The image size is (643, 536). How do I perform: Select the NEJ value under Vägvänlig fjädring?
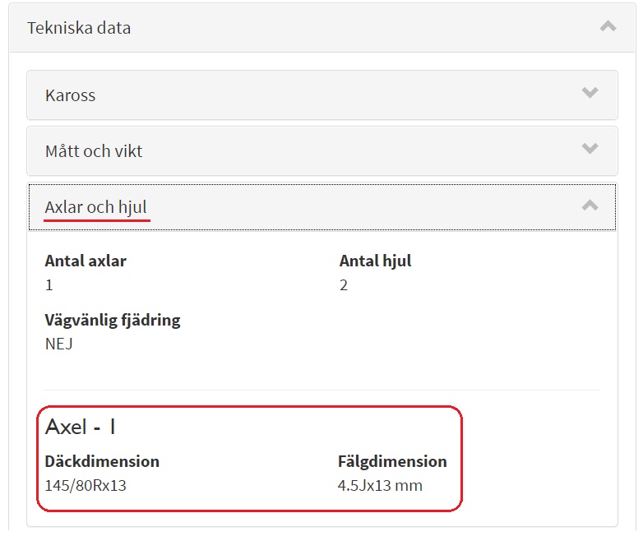click(59, 344)
